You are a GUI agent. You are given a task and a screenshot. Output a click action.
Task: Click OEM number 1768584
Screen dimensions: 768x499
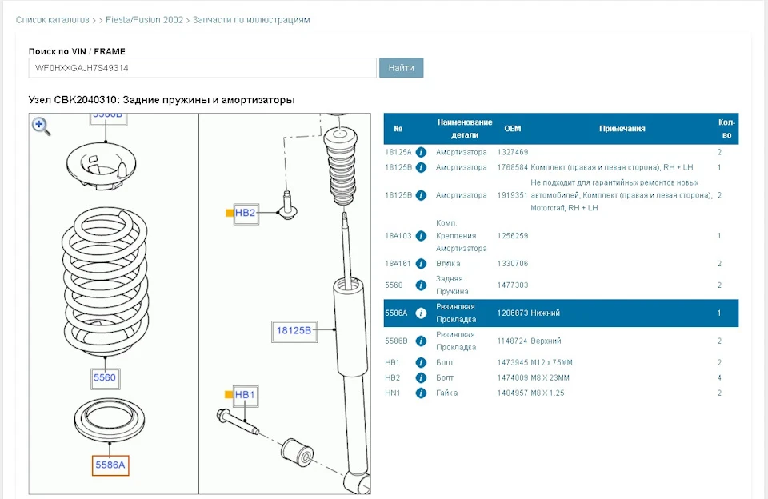coord(513,167)
